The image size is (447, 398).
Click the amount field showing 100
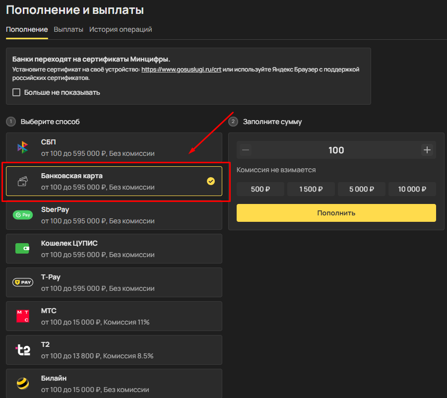point(336,150)
